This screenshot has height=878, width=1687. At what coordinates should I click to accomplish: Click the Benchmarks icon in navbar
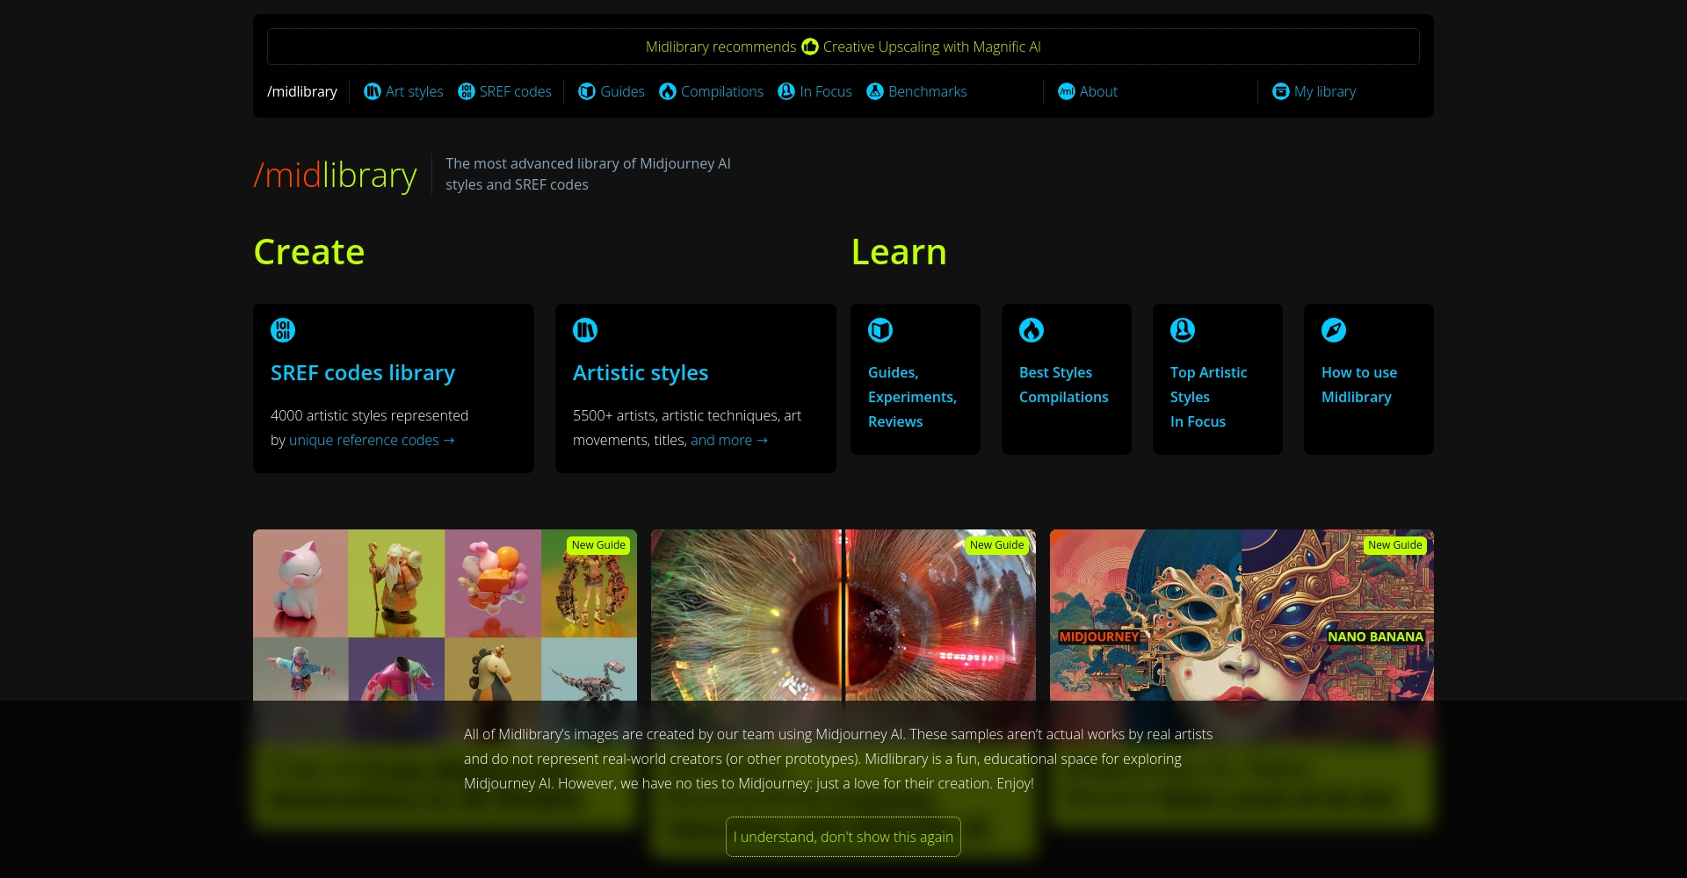[875, 91]
